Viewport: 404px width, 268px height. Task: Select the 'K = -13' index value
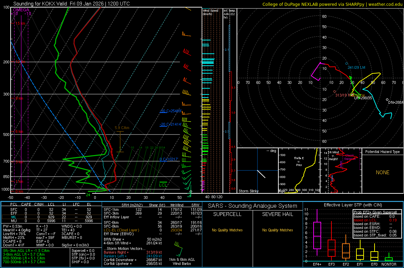[42, 226]
